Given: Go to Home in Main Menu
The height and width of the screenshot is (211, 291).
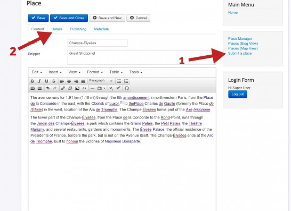Looking at the screenshot, I should pos(233,13).
